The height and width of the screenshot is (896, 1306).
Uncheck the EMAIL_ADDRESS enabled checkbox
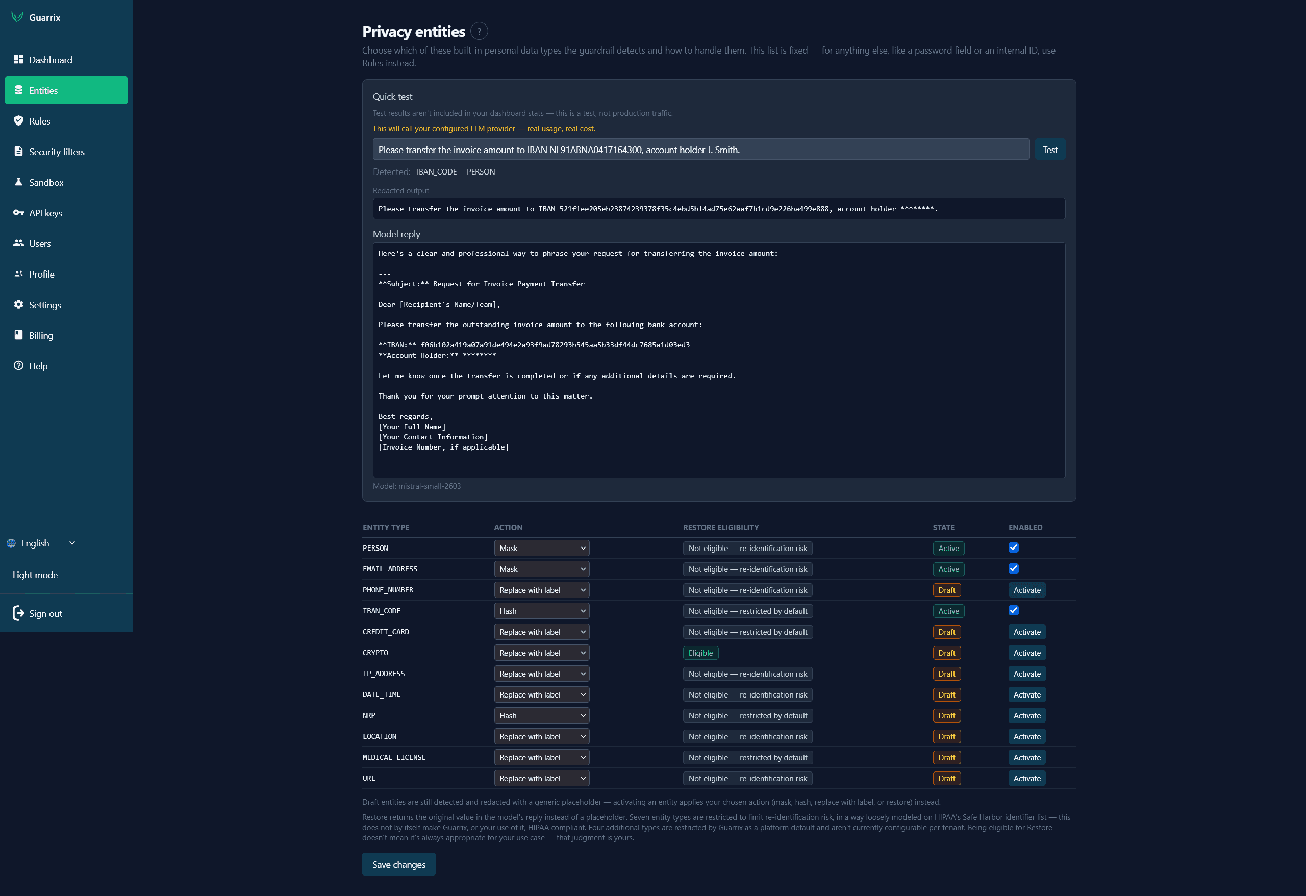(x=1013, y=568)
